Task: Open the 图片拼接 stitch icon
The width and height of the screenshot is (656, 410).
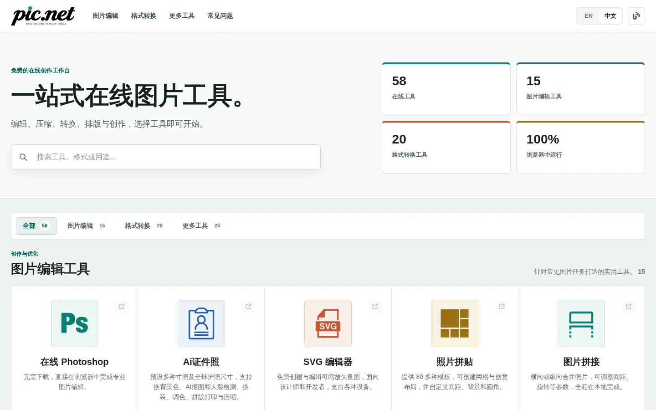Action: pos(581,323)
